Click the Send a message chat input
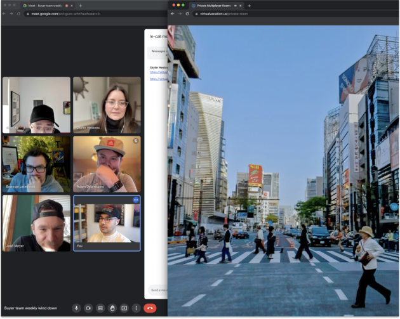Image resolution: width=400 pixels, height=319 pixels. (x=157, y=290)
